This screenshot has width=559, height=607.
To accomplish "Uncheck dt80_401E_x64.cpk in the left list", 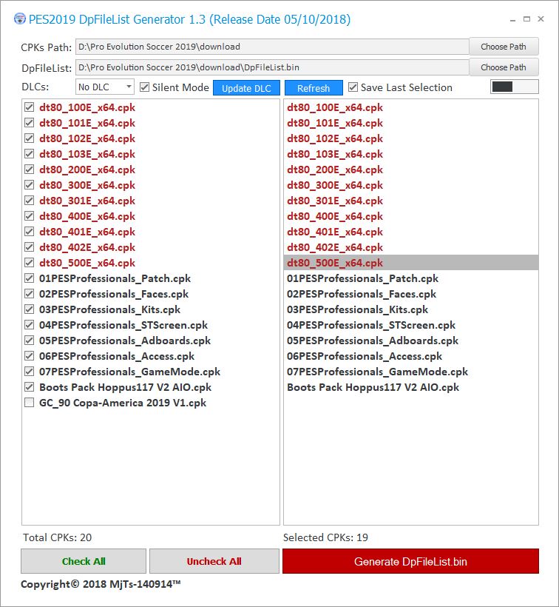I will pos(30,232).
